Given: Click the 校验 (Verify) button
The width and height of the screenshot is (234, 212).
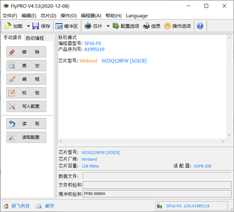Looking at the screenshot, I should [x=26, y=93].
